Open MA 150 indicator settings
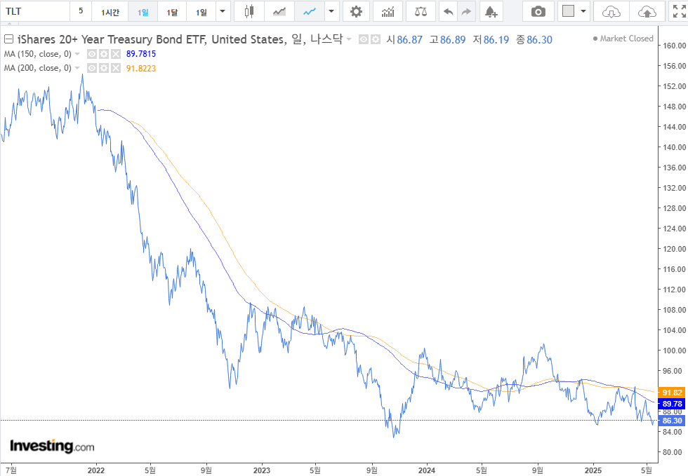This screenshot has width=688, height=476. pos(104,54)
